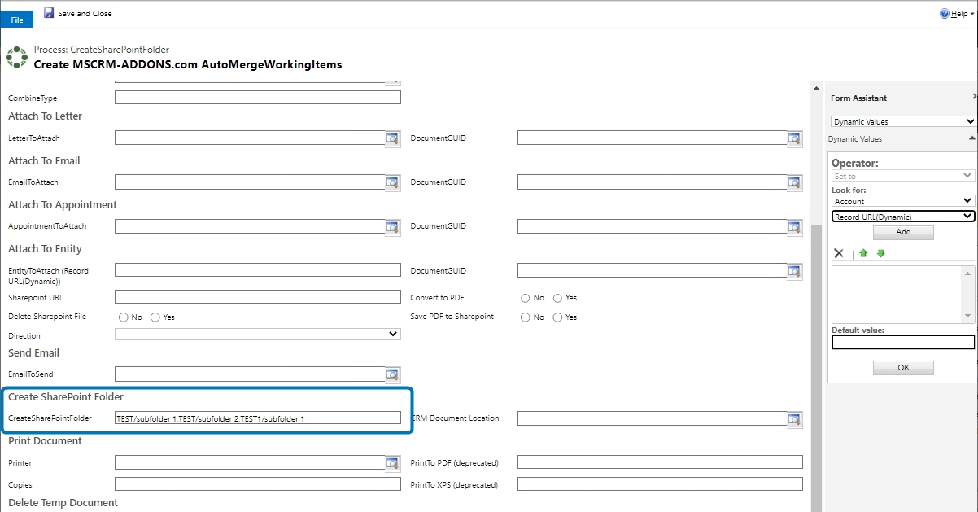
Task: Click the Sharepoint URL input field
Action: [x=258, y=297]
